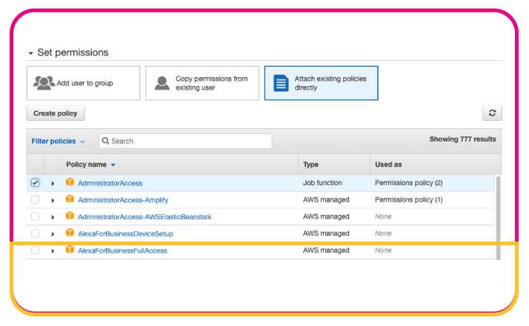Click the magnifier icon in search box

click(x=106, y=141)
